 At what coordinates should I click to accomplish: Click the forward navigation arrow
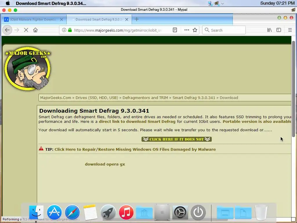click(17, 30)
